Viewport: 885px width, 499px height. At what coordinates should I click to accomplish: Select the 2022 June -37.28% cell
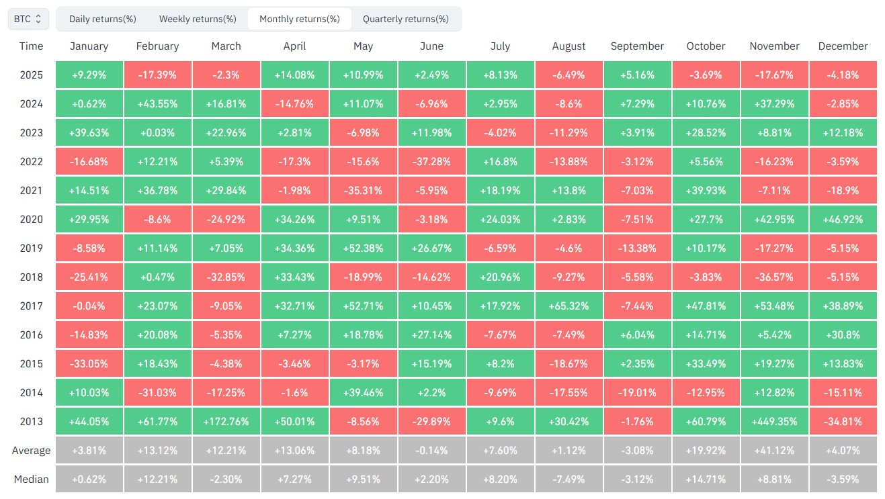(x=431, y=162)
